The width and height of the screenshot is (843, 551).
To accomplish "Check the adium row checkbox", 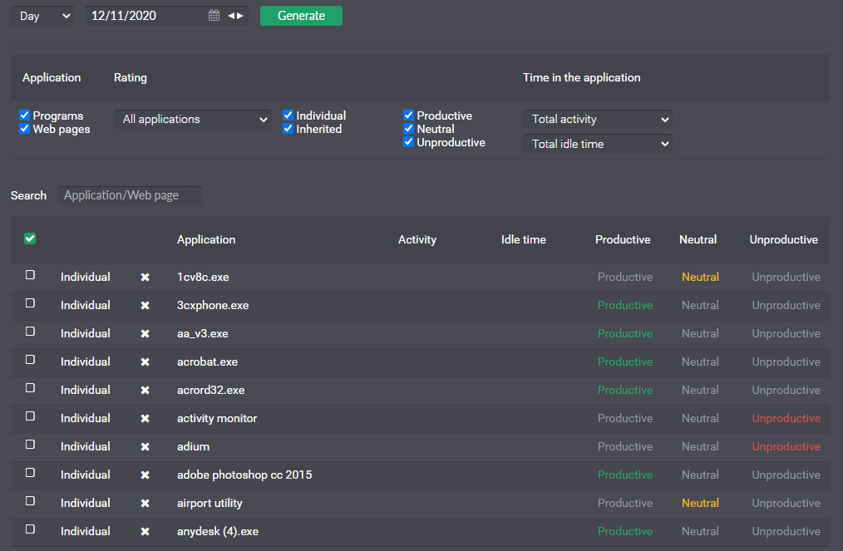I will tap(30, 445).
